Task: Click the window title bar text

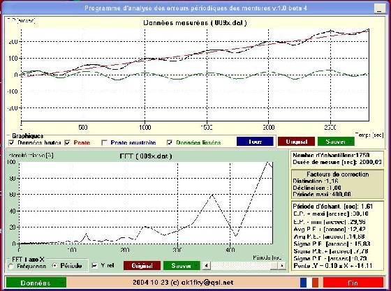Action: click(x=195, y=8)
